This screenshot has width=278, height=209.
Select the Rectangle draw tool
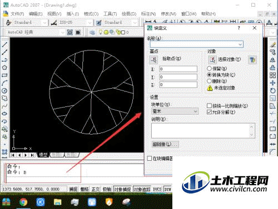pyautogui.click(x=4, y=75)
